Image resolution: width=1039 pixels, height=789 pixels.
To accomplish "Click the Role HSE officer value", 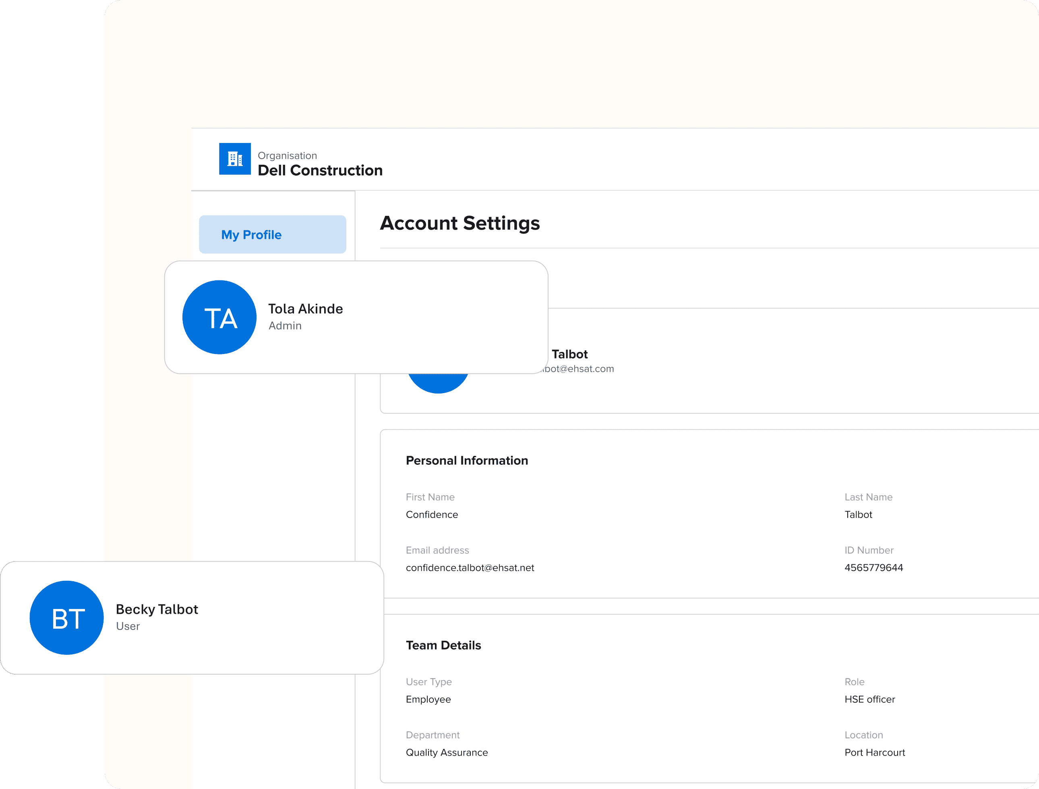I will click(870, 699).
